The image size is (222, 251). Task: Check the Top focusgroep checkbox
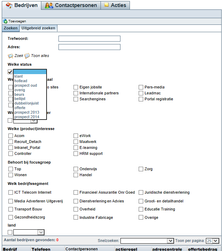11,169
